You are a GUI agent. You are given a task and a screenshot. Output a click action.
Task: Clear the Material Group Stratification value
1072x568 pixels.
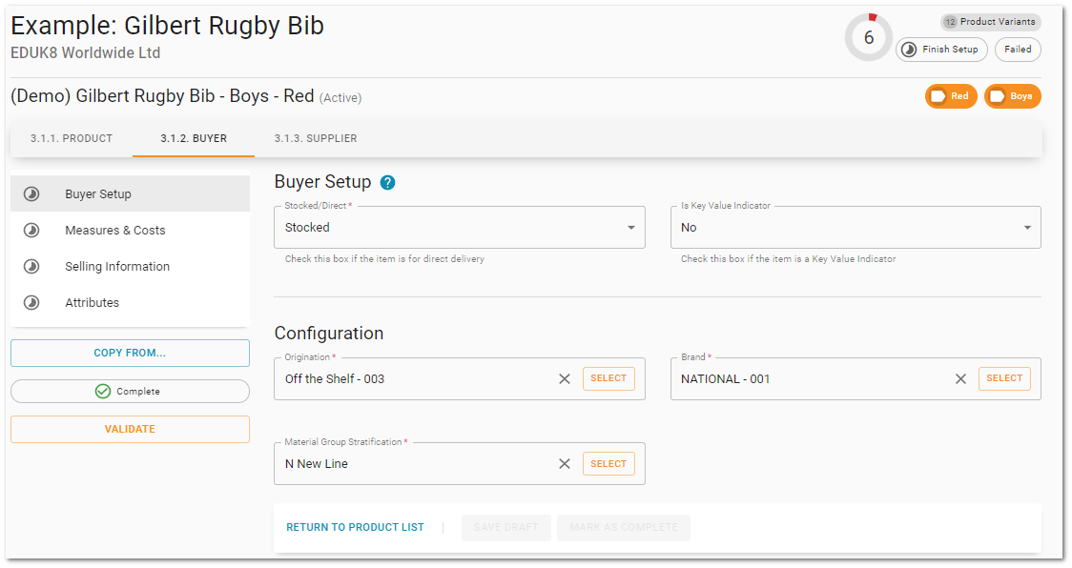click(x=565, y=464)
